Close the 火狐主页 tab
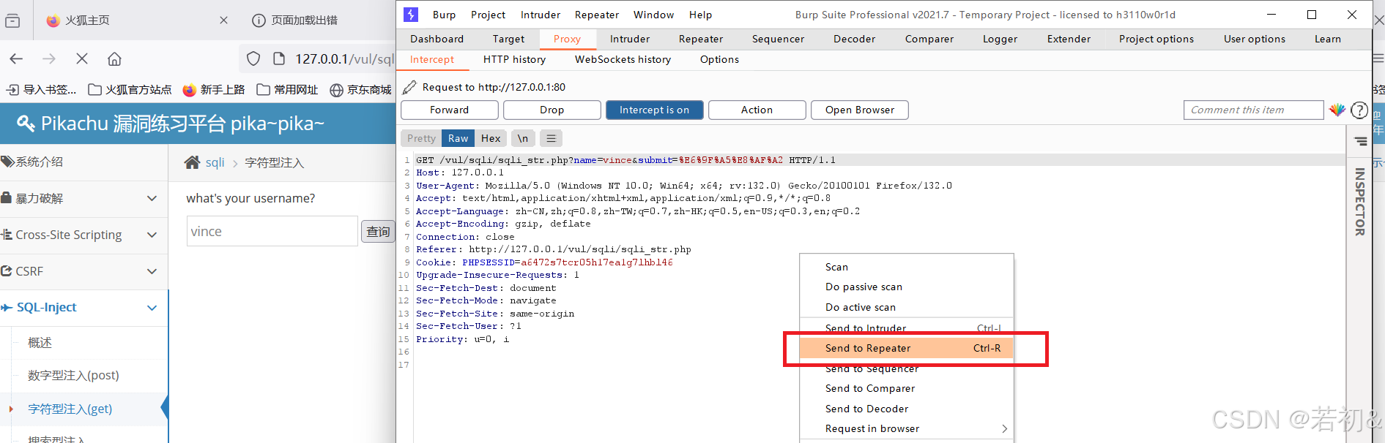1385x443 pixels. point(223,20)
